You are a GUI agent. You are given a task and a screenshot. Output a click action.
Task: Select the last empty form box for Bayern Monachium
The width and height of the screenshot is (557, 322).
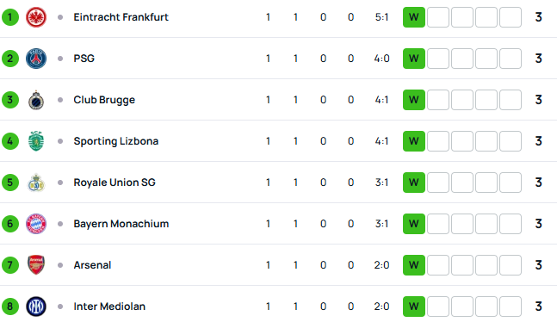point(511,224)
